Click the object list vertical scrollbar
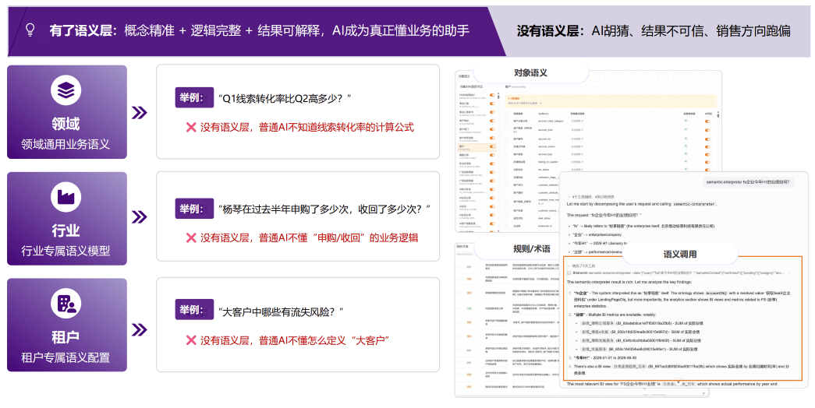The height and width of the screenshot is (408, 815). [498, 97]
